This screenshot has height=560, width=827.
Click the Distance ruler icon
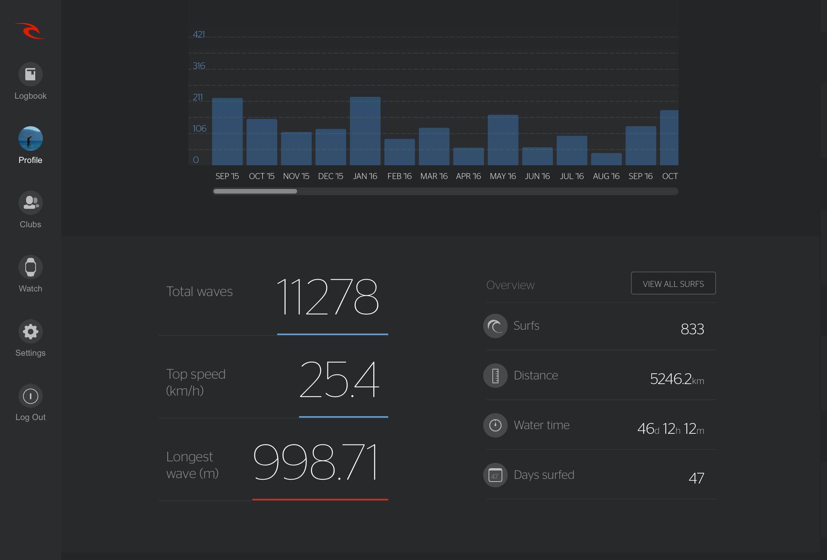click(495, 376)
